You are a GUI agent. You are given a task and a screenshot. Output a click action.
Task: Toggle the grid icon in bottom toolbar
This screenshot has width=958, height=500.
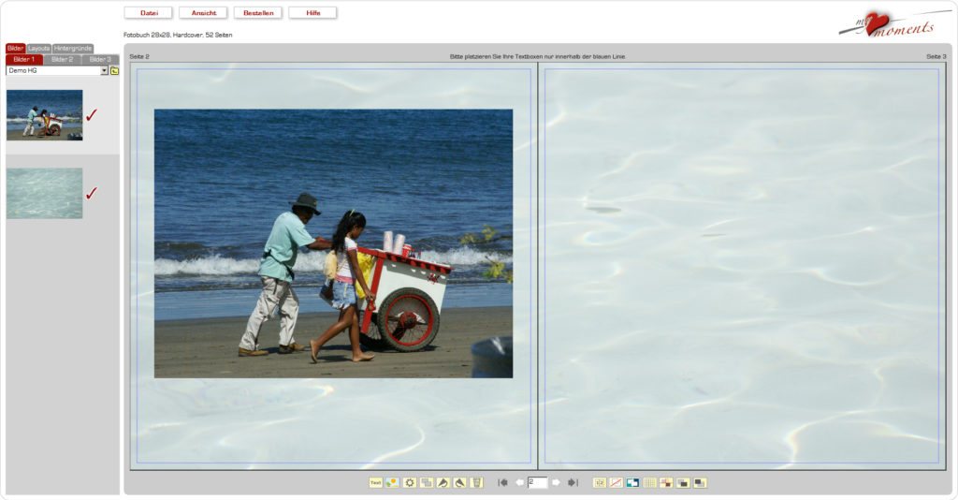point(650,483)
